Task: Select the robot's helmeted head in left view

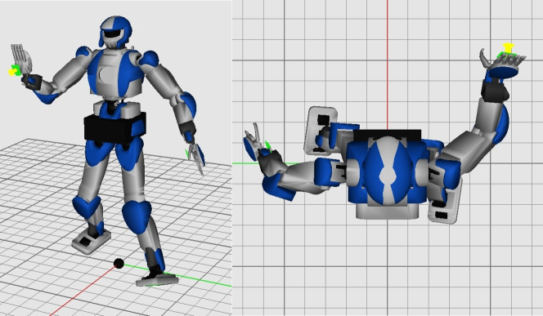Action: [115, 32]
